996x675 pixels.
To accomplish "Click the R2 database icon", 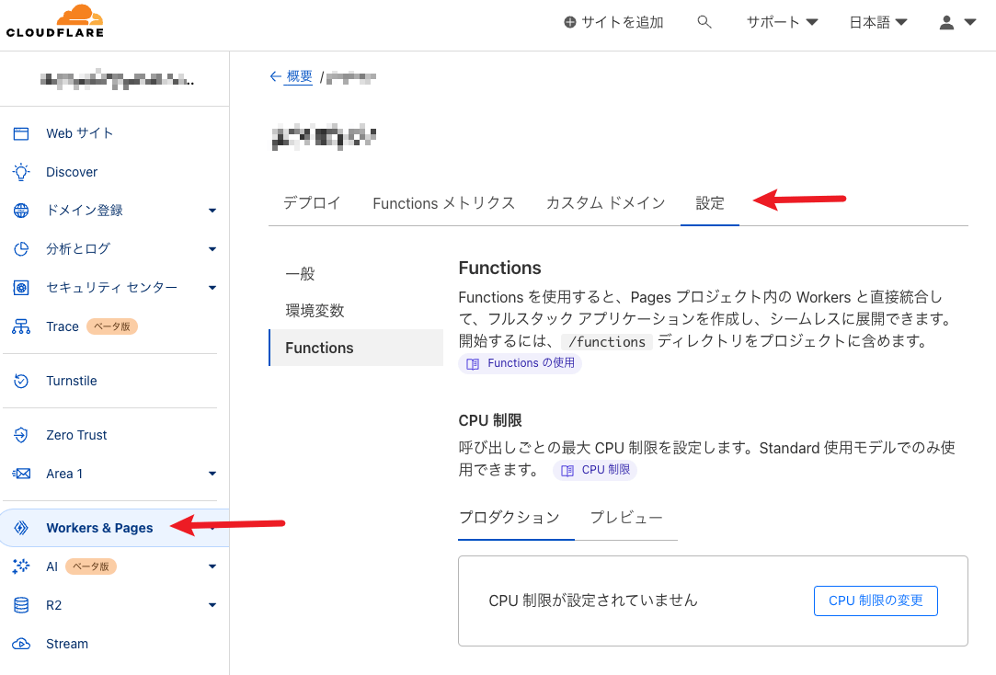I will pyautogui.click(x=21, y=605).
